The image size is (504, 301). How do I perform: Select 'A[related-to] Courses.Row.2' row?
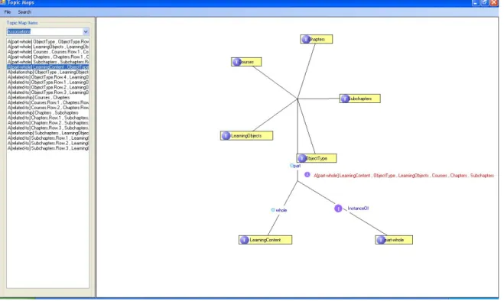[48, 108]
